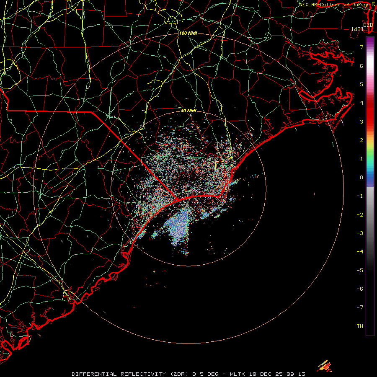Click the "-3" value on the scale
The width and height of the screenshot is (377, 377).
360,233
